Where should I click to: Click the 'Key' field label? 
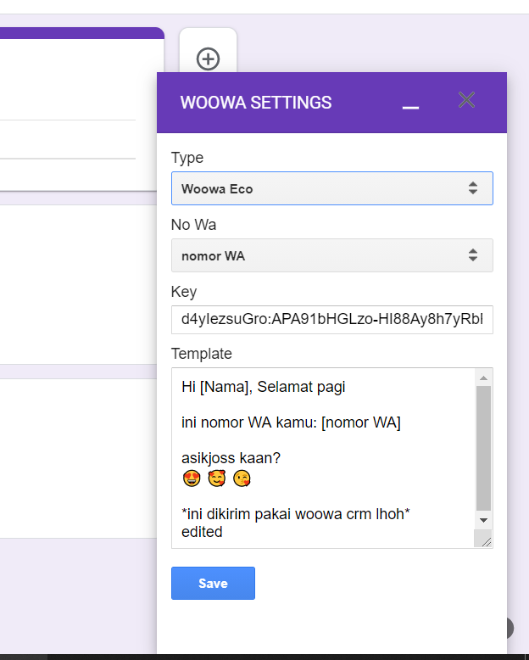184,292
